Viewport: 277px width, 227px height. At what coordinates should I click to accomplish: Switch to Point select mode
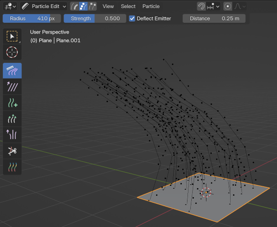point(83,7)
